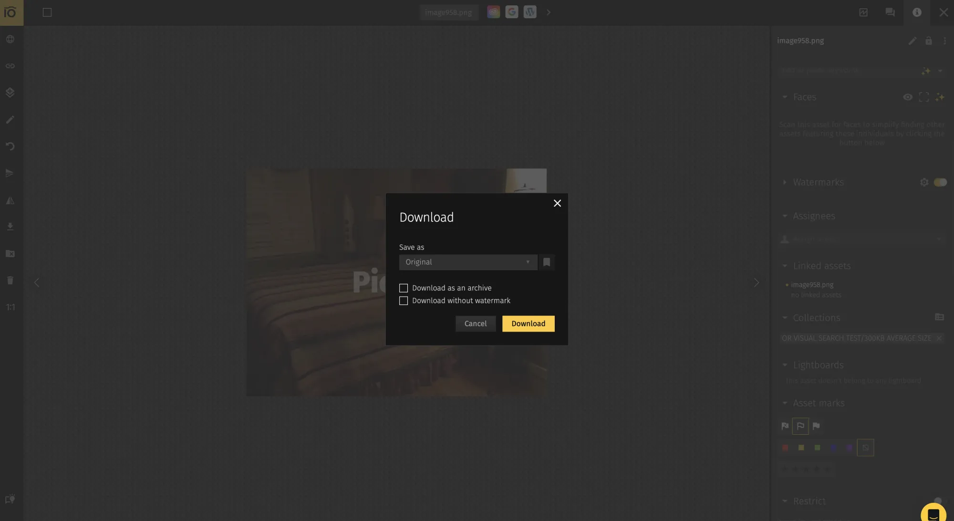
Task: Click the AI keyword sparkle icon in keywords field
Action: point(926,71)
